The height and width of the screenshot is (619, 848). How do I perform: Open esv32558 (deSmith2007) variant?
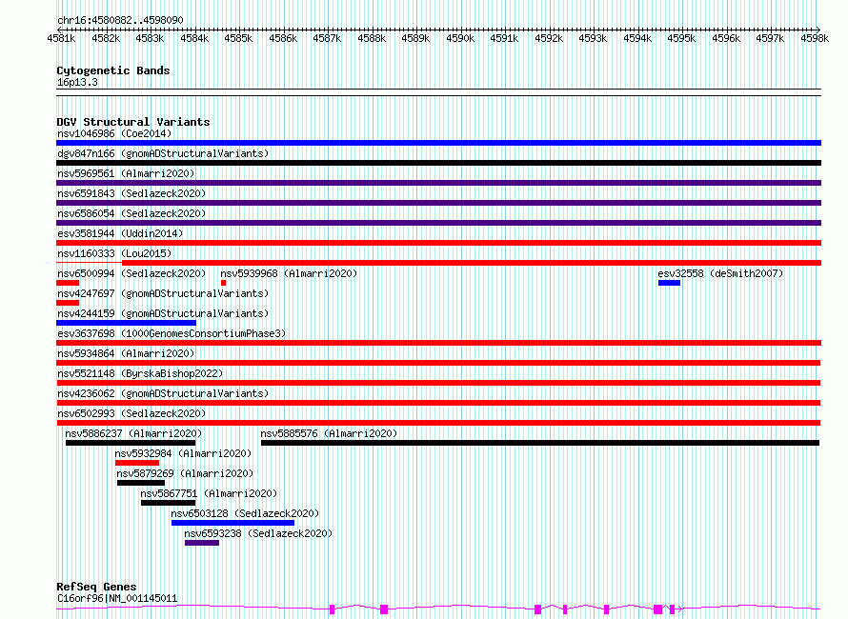pyautogui.click(x=720, y=273)
